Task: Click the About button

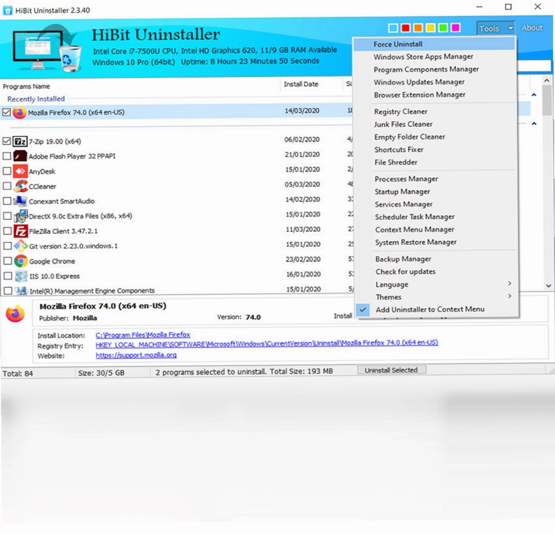Action: pos(532,28)
